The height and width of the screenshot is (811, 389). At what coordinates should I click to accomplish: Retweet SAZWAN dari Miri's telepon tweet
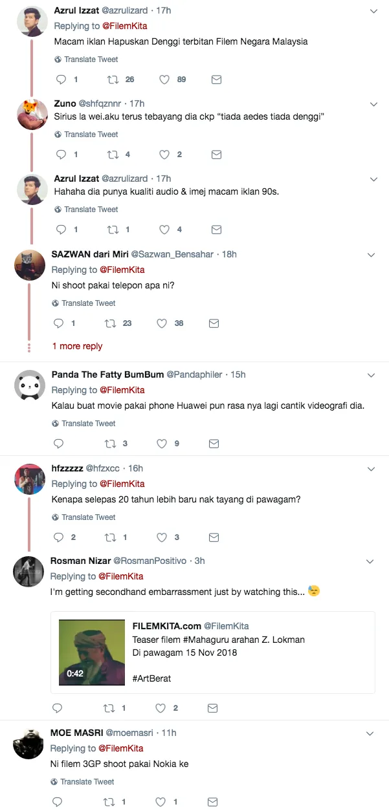tap(110, 323)
